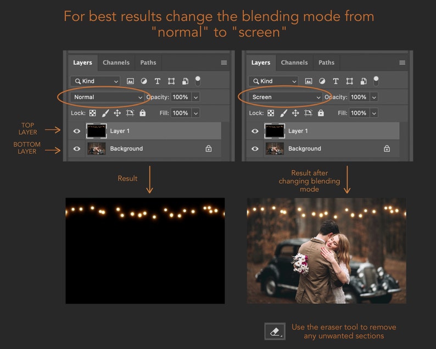Select Layer 1 thumbnail in right panel

pos(275,131)
